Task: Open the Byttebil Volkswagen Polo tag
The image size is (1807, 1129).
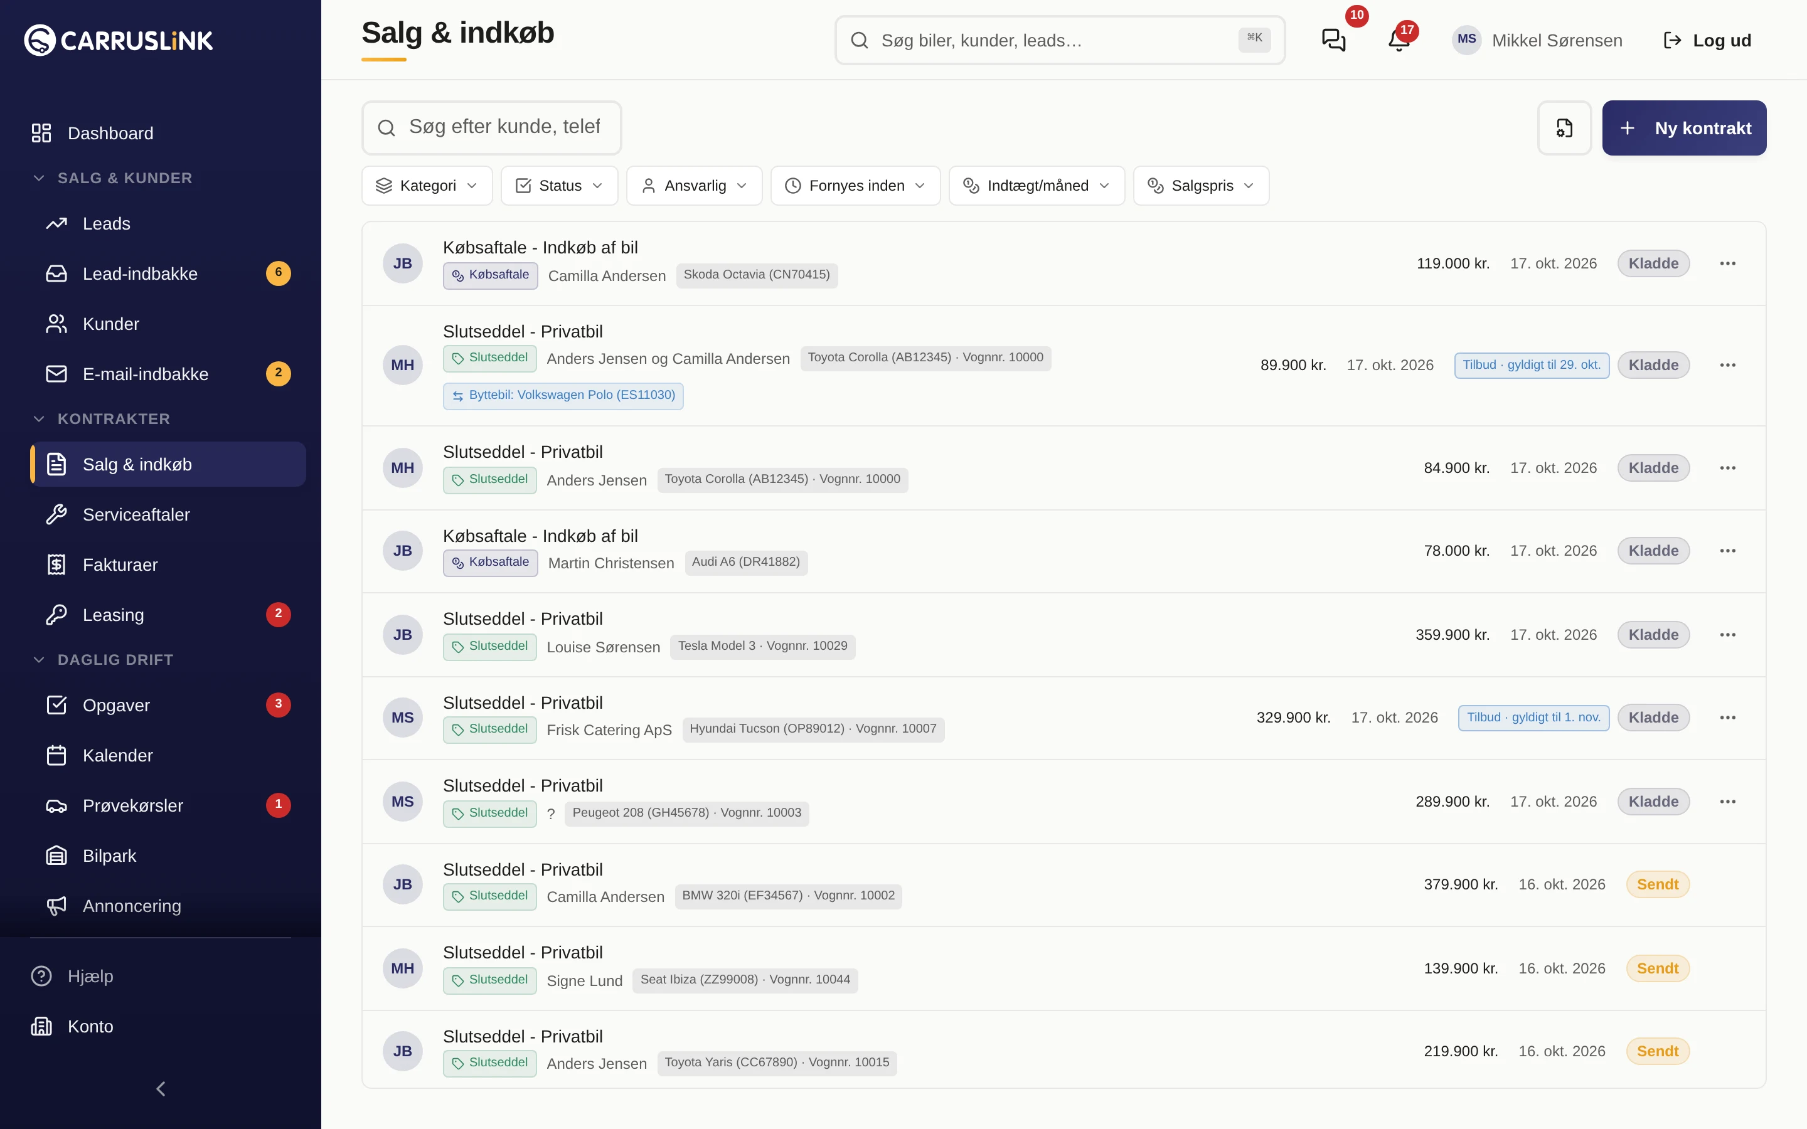Action: pos(564,396)
